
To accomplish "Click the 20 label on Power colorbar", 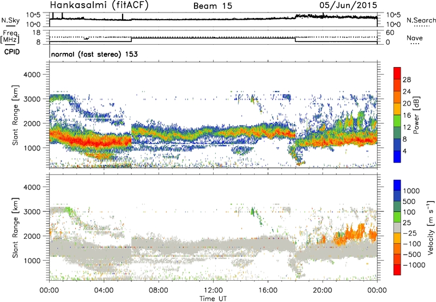I will (407, 104).
